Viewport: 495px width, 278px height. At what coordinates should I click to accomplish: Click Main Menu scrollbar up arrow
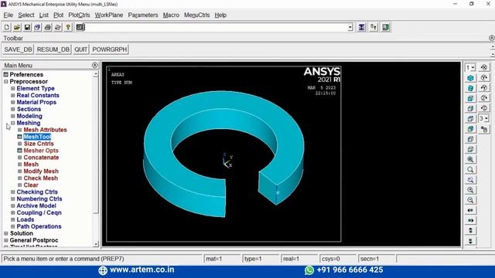point(96,74)
